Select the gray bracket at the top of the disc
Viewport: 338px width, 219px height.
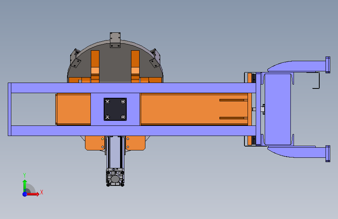click(115, 40)
